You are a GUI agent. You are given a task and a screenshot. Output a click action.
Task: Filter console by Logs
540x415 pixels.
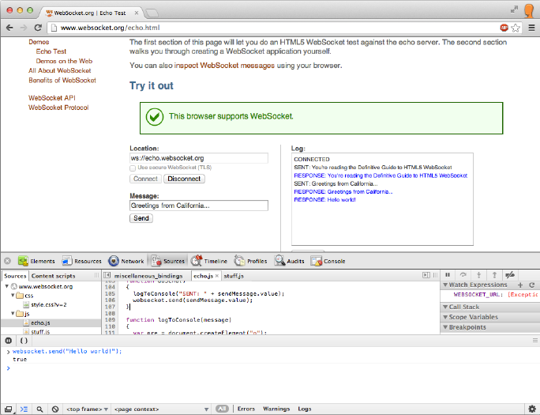click(305, 409)
